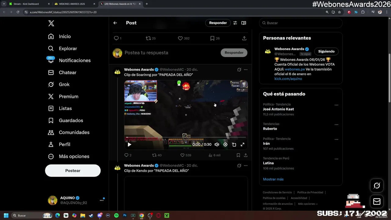Click the Postear button
This screenshot has width=391, height=220.
point(73,170)
